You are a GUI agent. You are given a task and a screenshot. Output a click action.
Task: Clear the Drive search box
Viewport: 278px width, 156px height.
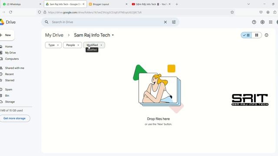pos(165,22)
